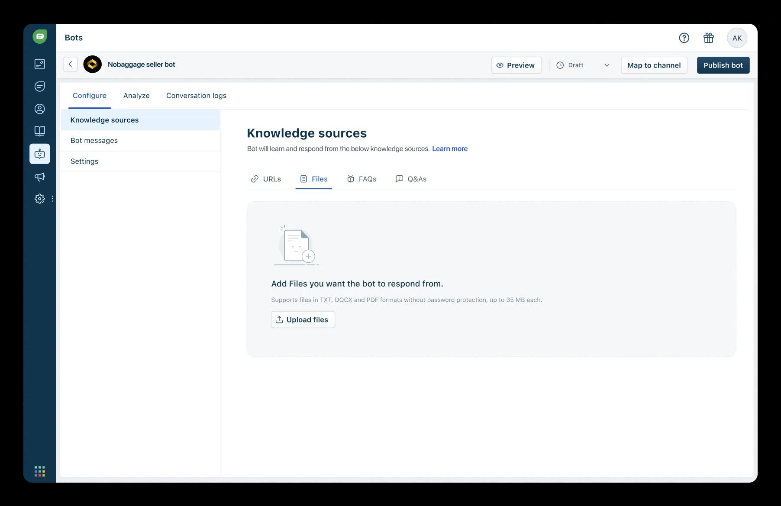
Task: Open the admin settings gear icon
Action: click(x=40, y=199)
